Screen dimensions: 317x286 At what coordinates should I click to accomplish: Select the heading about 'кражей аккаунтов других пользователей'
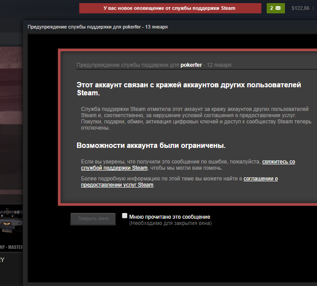pos(189,89)
